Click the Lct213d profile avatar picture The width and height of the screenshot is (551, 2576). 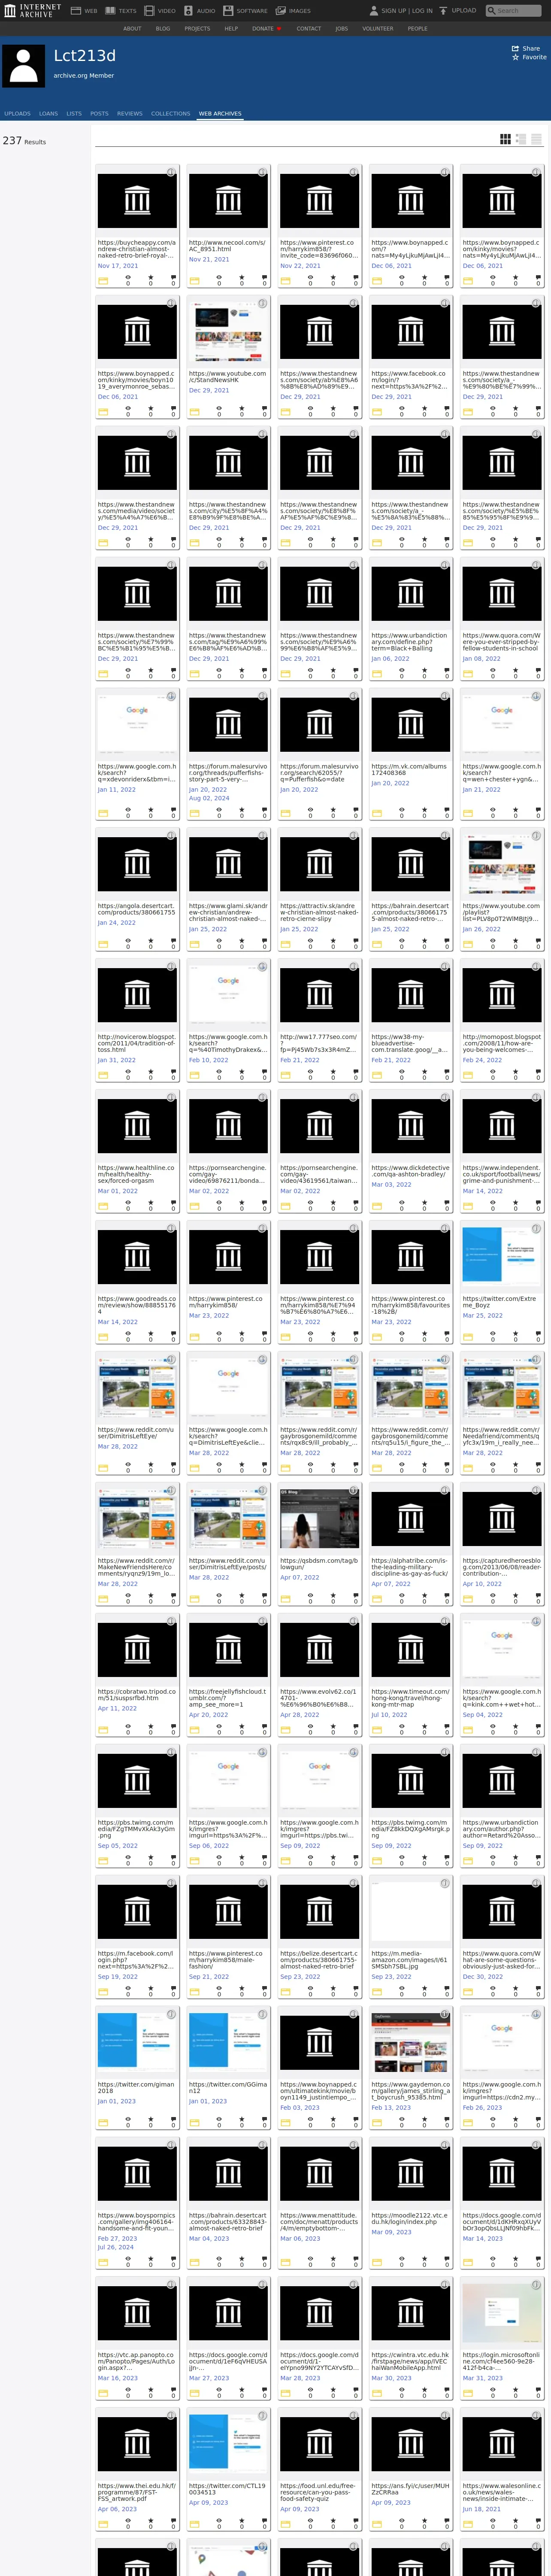click(x=23, y=66)
